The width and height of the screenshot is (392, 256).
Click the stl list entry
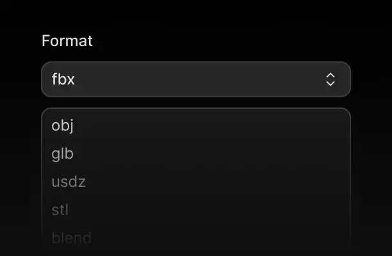[60, 210]
